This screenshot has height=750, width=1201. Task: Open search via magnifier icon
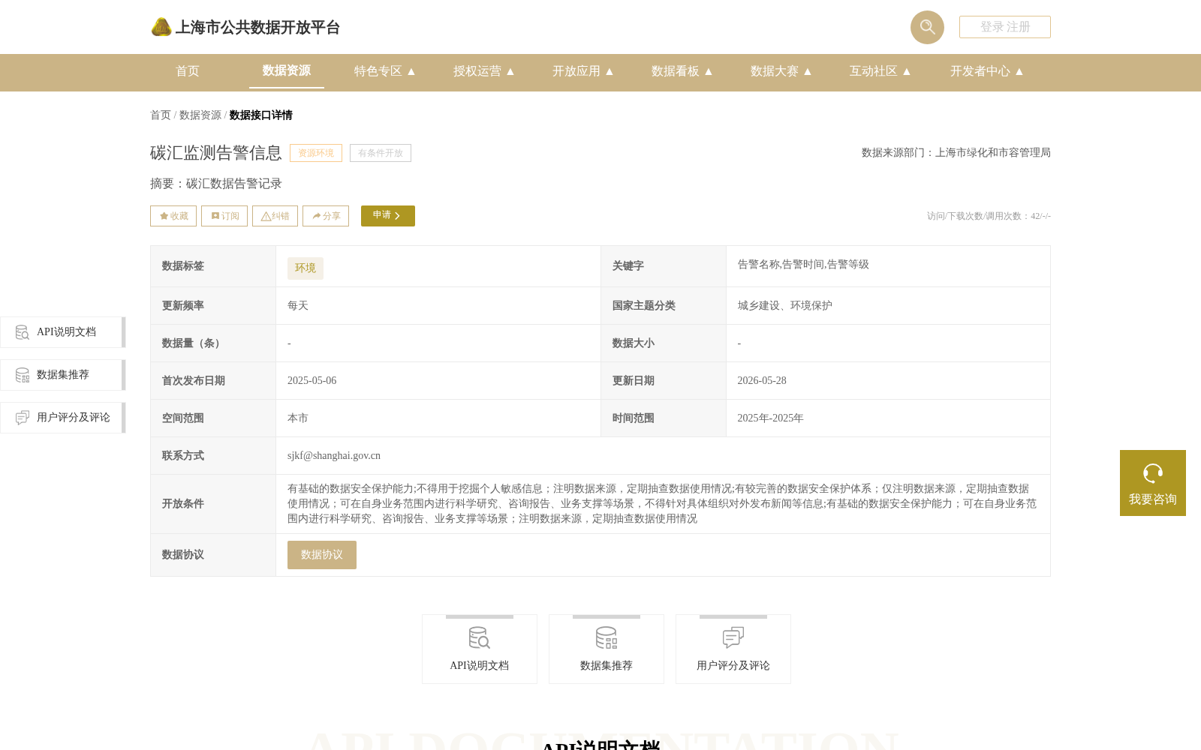[x=927, y=27]
